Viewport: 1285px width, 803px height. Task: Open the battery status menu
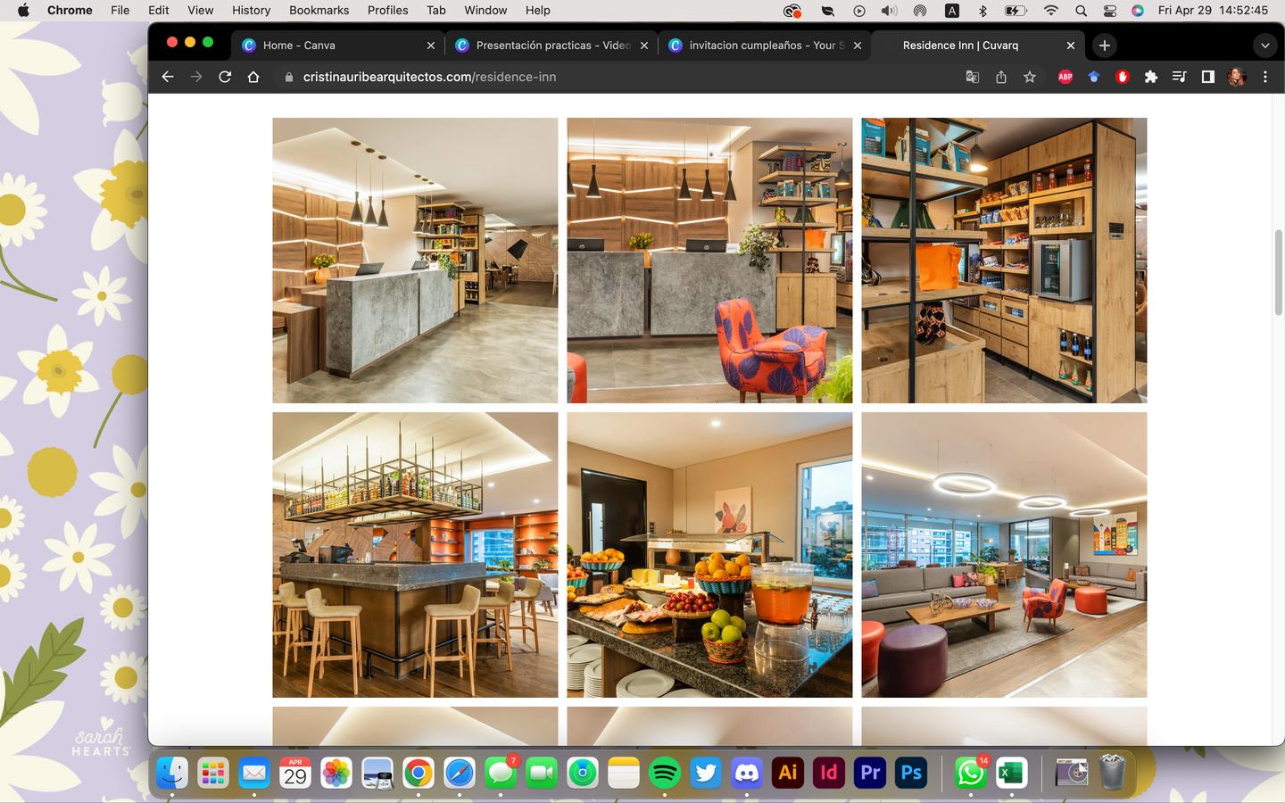pyautogui.click(x=1016, y=11)
